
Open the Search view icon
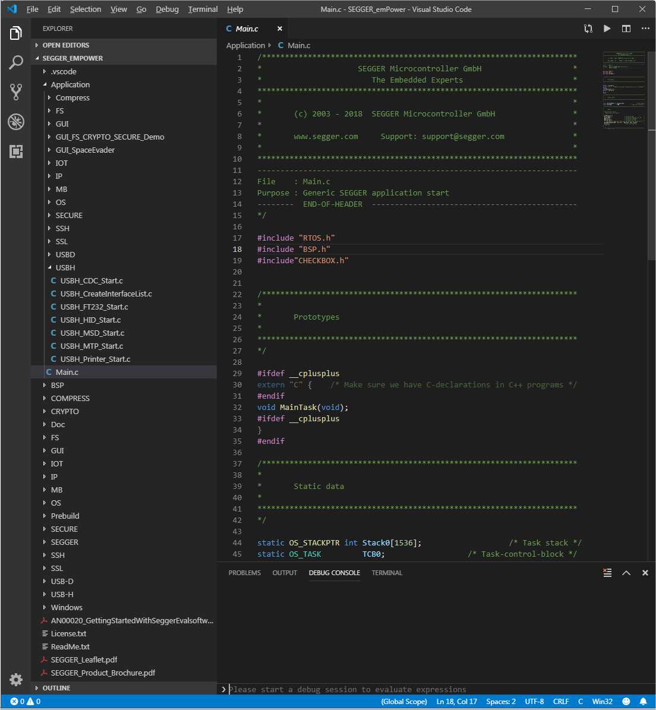click(x=16, y=62)
